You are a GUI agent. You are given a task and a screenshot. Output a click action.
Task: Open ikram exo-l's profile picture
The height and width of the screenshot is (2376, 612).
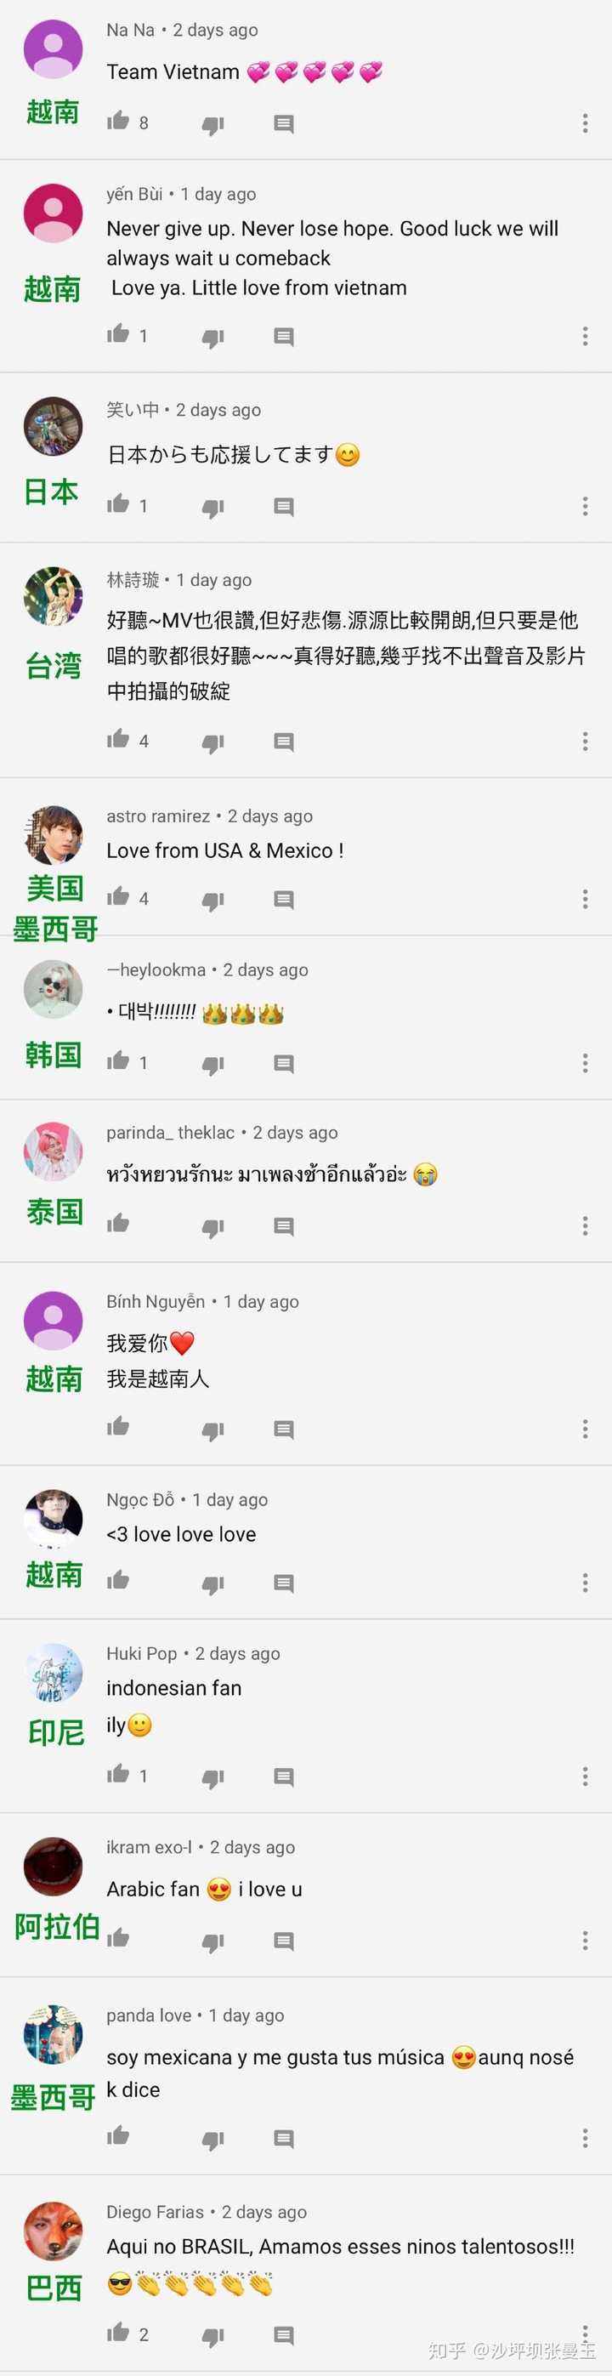[54, 1866]
